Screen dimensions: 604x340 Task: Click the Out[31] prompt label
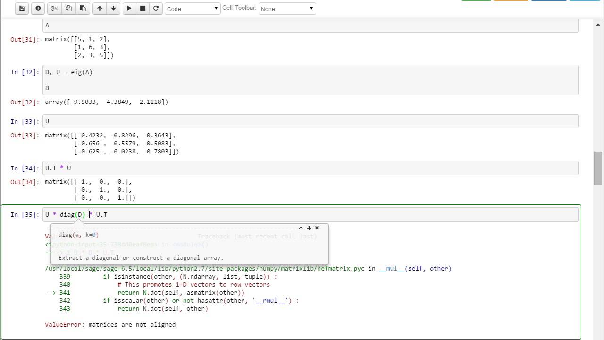coord(25,39)
